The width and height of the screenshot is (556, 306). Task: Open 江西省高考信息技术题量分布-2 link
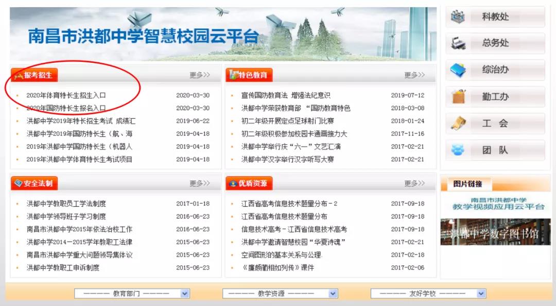pos(289,204)
